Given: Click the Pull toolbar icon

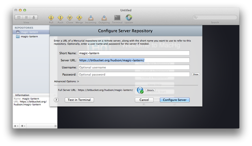Looking at the screenshot, I should (x=51, y=17).
